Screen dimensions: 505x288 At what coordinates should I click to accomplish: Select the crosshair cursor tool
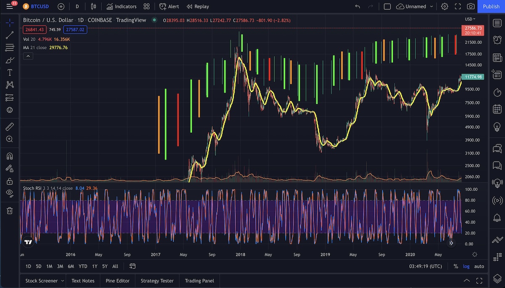[10, 23]
